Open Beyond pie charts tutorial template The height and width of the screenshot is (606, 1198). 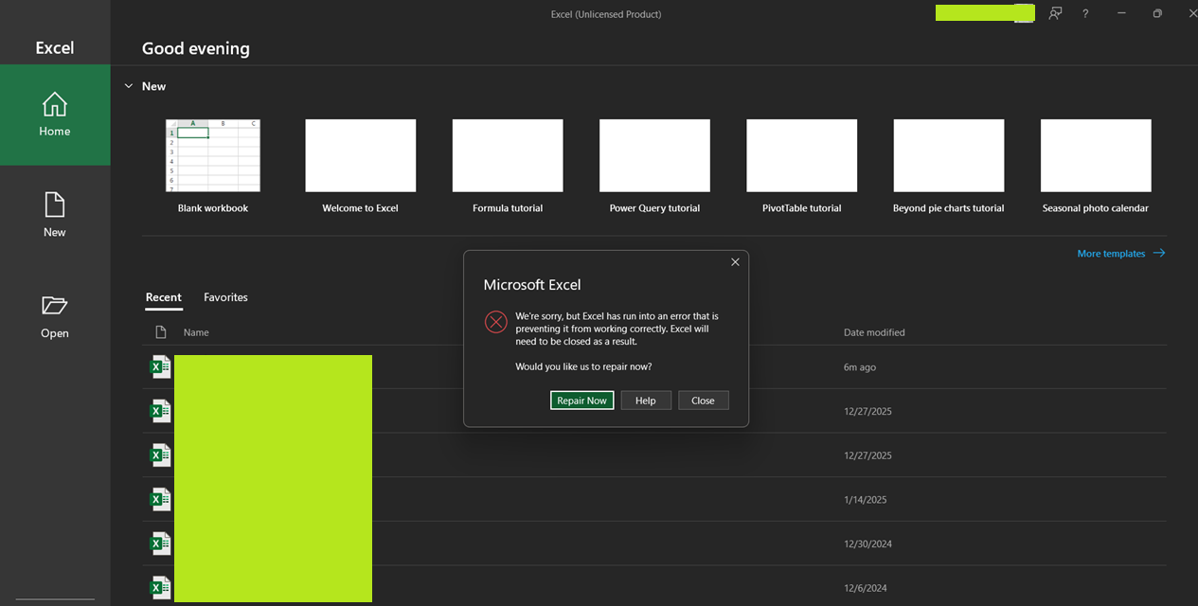[949, 155]
